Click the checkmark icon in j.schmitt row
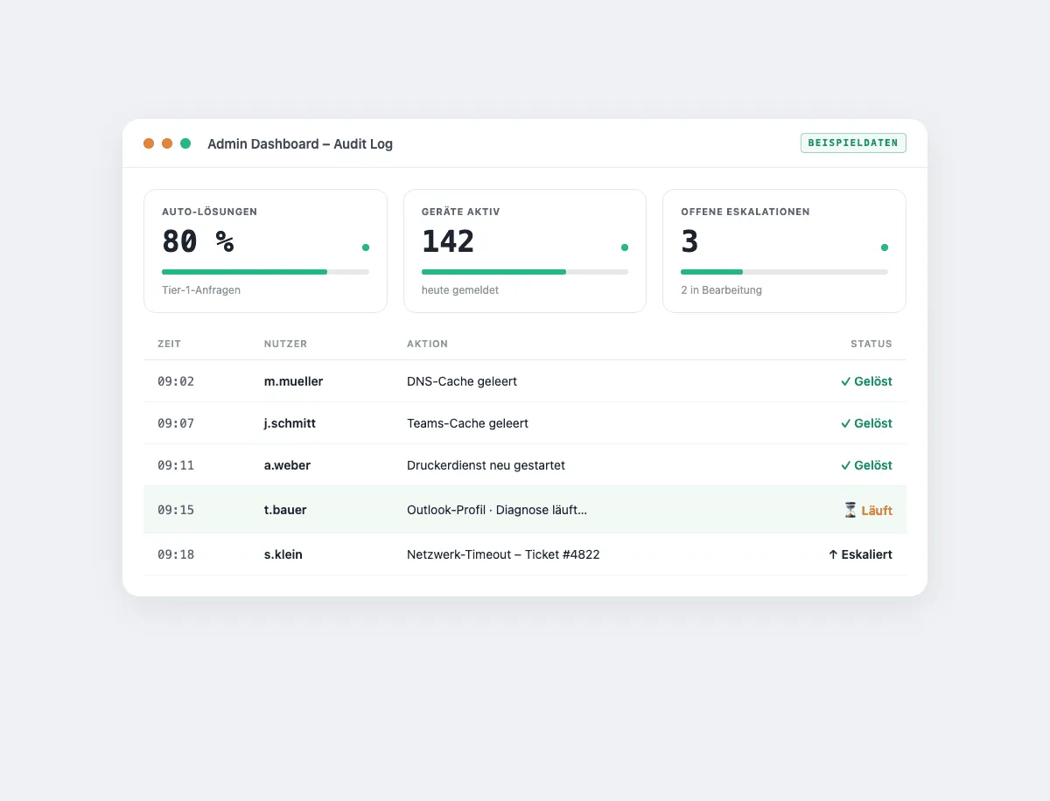 [845, 423]
